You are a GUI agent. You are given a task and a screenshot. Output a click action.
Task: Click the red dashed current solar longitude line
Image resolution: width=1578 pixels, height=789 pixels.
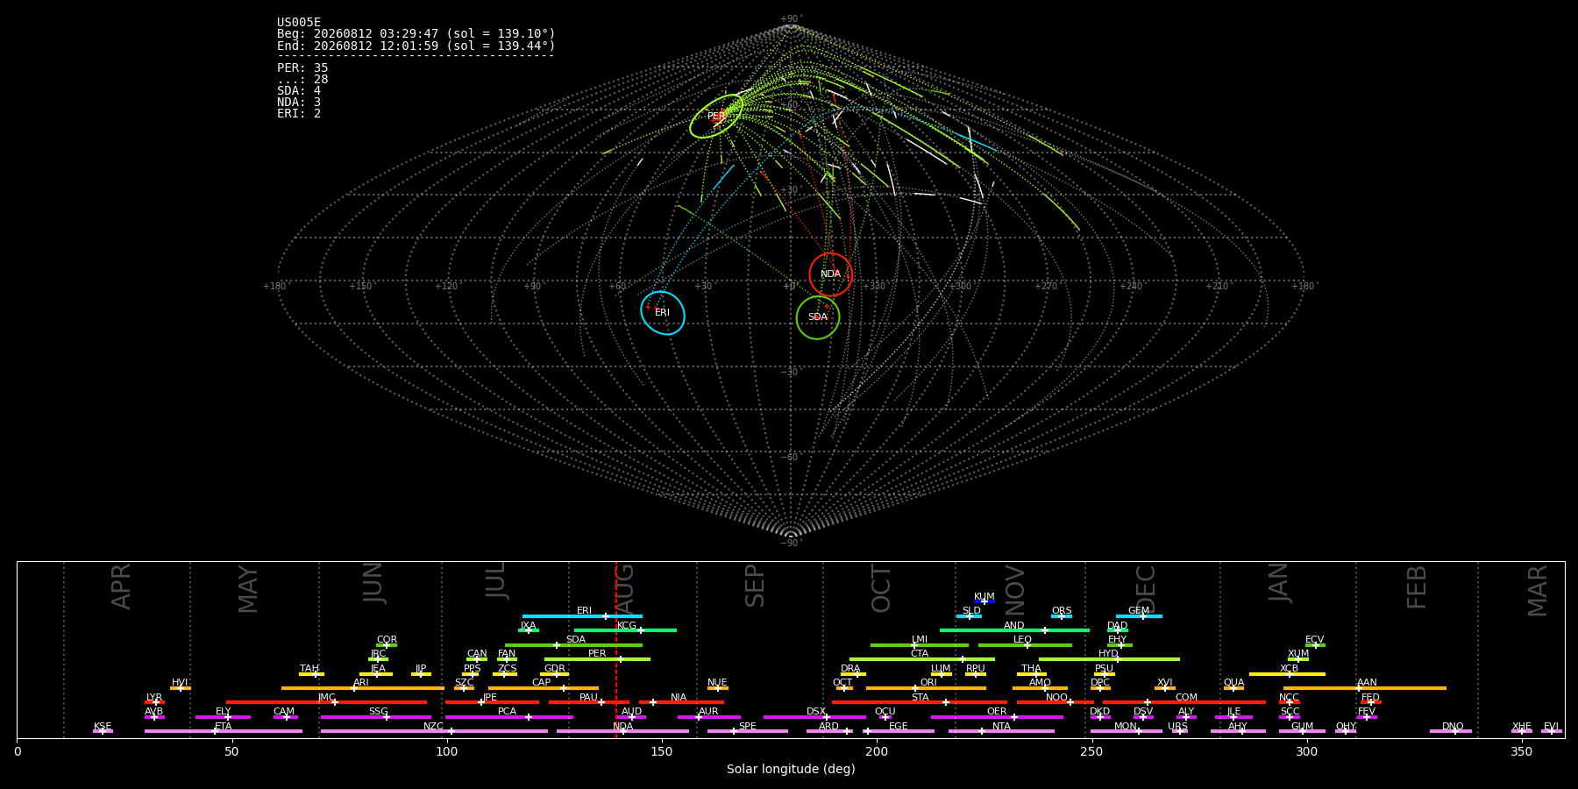click(x=616, y=649)
